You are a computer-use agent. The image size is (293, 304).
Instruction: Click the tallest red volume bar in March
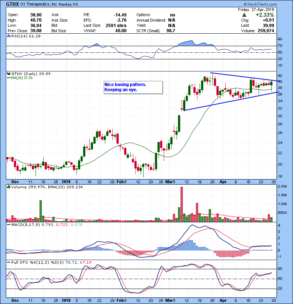182,204
